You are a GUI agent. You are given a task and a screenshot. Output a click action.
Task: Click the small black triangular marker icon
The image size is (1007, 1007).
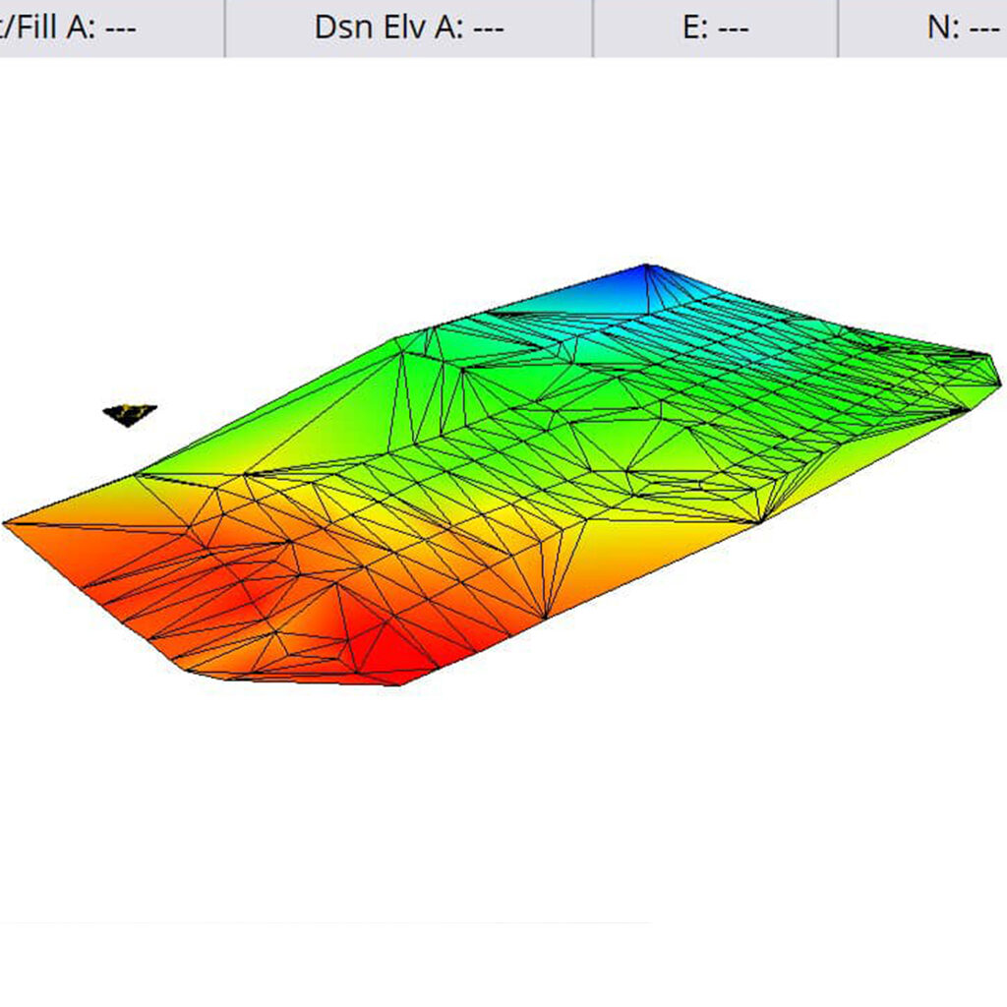[x=130, y=414]
